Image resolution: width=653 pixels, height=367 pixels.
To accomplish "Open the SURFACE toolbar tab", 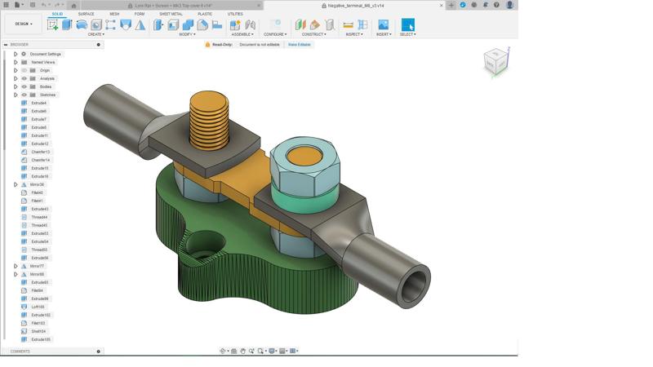I will pyautogui.click(x=86, y=14).
